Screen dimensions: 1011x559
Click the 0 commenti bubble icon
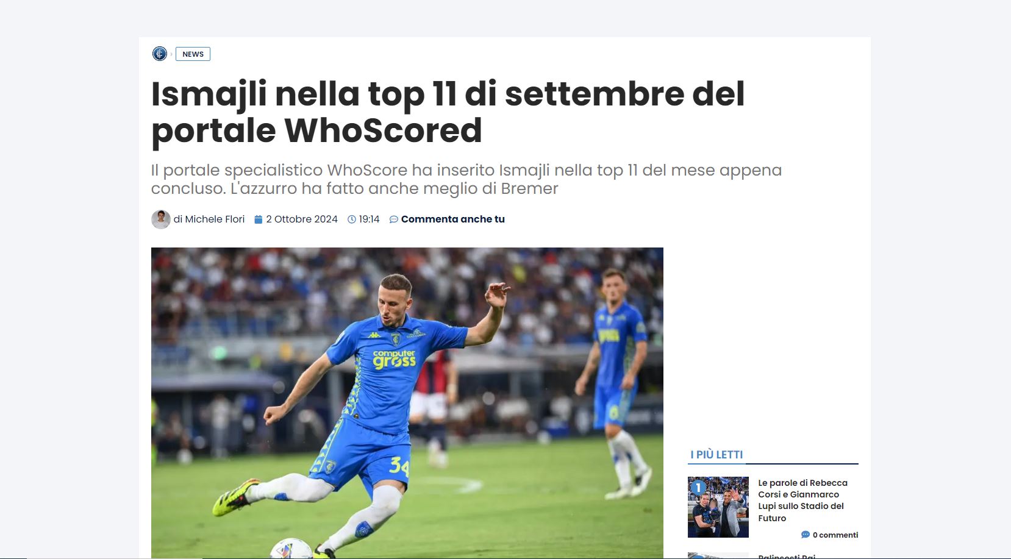point(806,535)
